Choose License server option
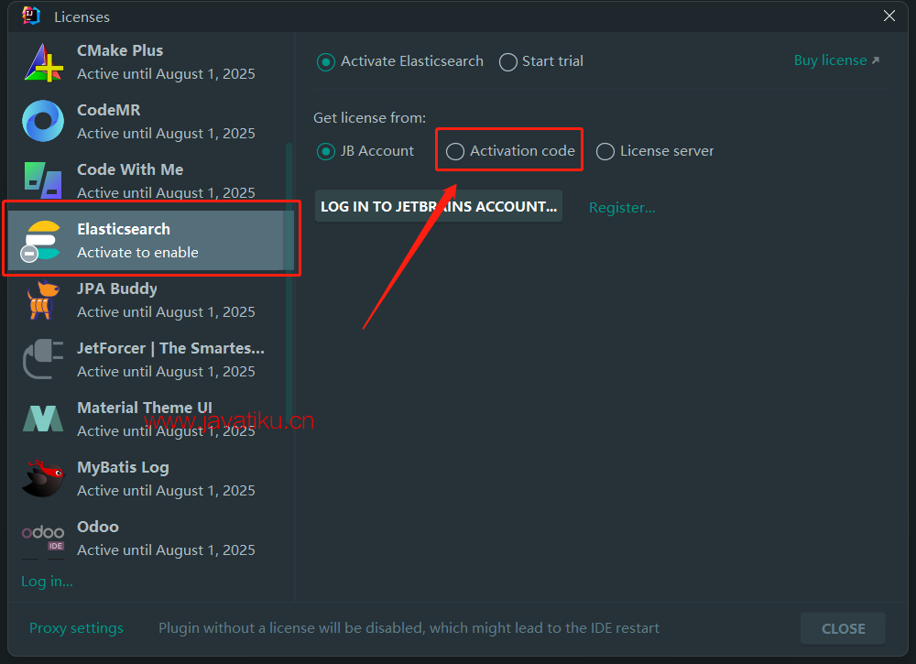The height and width of the screenshot is (664, 916). (x=655, y=151)
